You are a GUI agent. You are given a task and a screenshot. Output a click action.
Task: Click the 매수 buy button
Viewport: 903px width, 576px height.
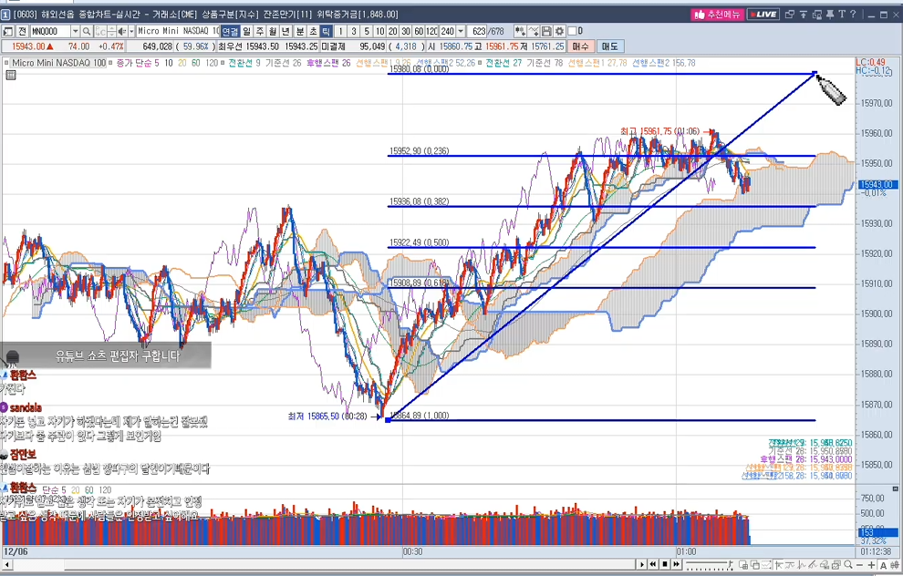[580, 46]
